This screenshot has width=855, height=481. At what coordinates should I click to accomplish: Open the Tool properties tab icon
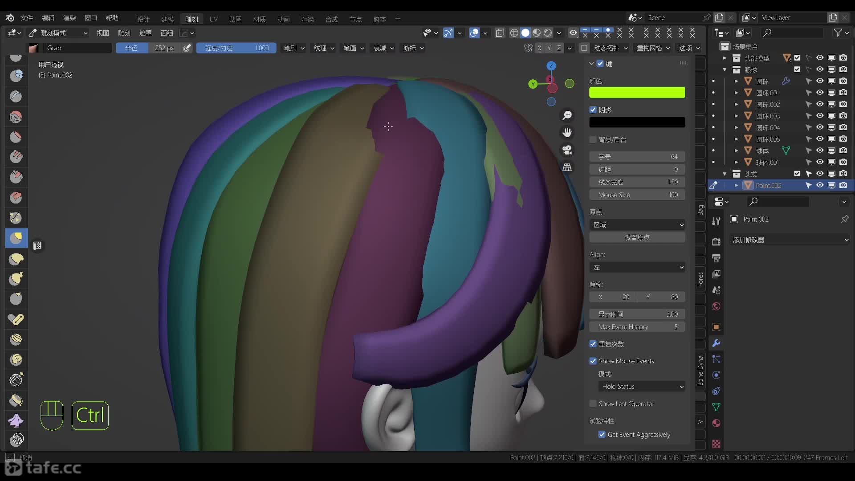[x=716, y=221]
